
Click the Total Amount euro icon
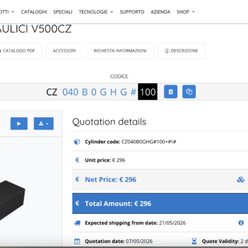[x=77, y=203]
